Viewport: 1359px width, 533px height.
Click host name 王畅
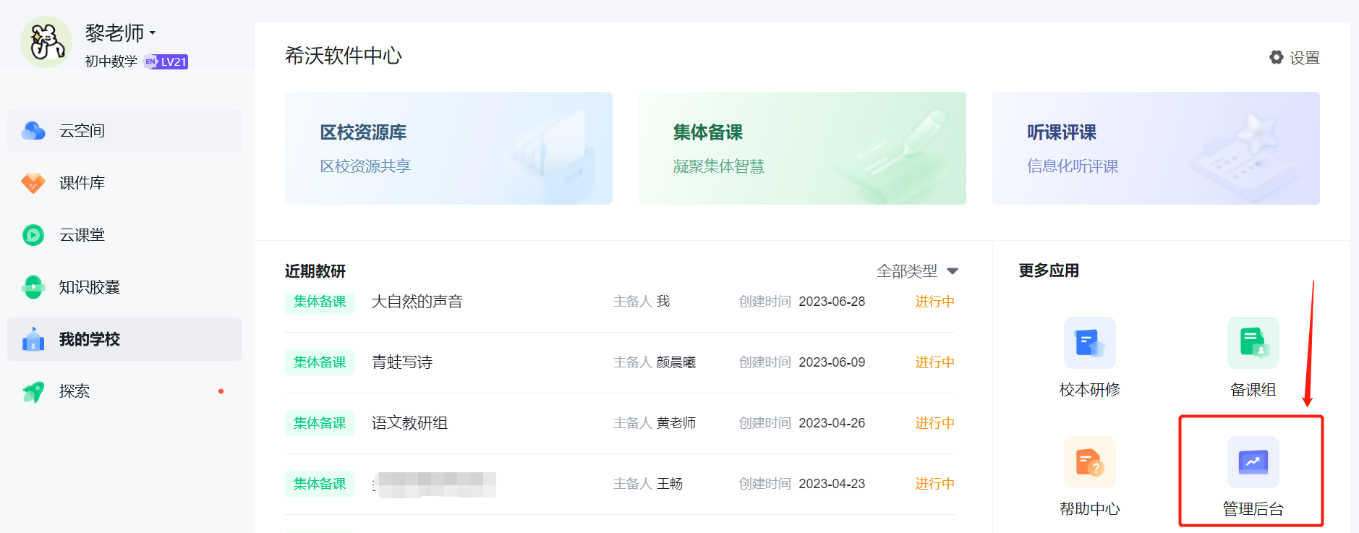[670, 484]
